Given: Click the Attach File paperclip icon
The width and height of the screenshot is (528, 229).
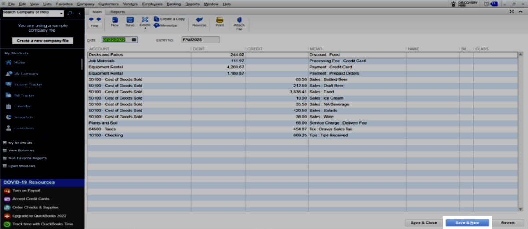Looking at the screenshot, I should click(x=239, y=20).
